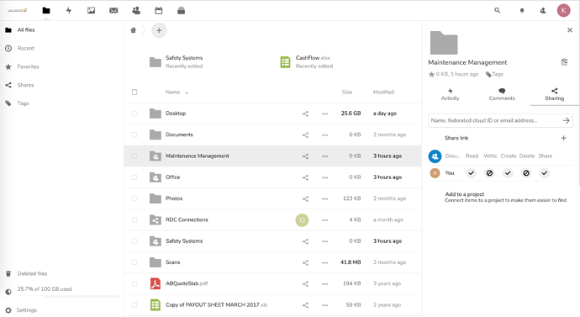Close the details sidebar
580x317 pixels.
click(570, 30)
